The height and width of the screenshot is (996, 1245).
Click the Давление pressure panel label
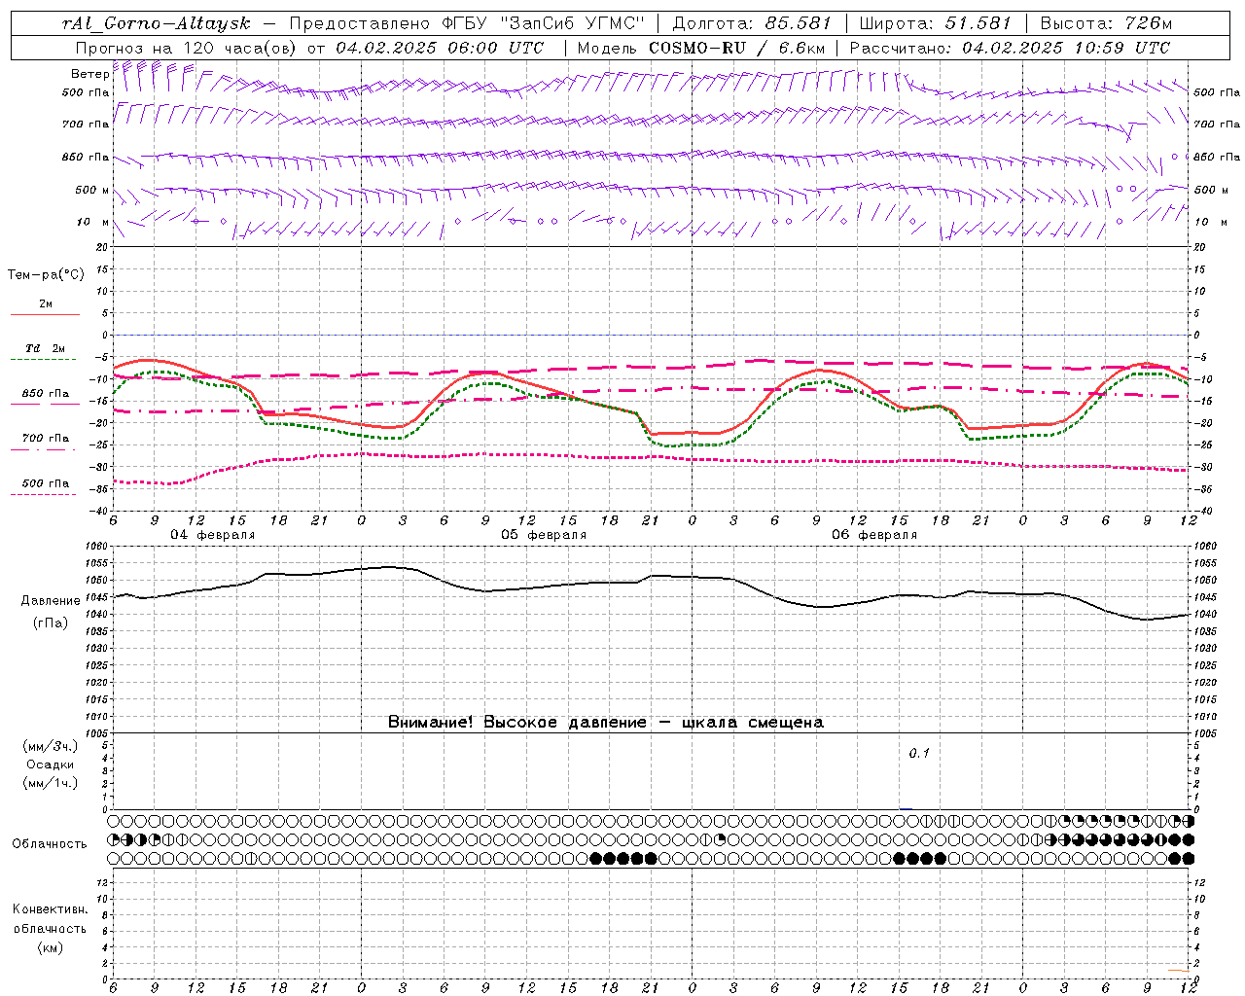tap(51, 601)
